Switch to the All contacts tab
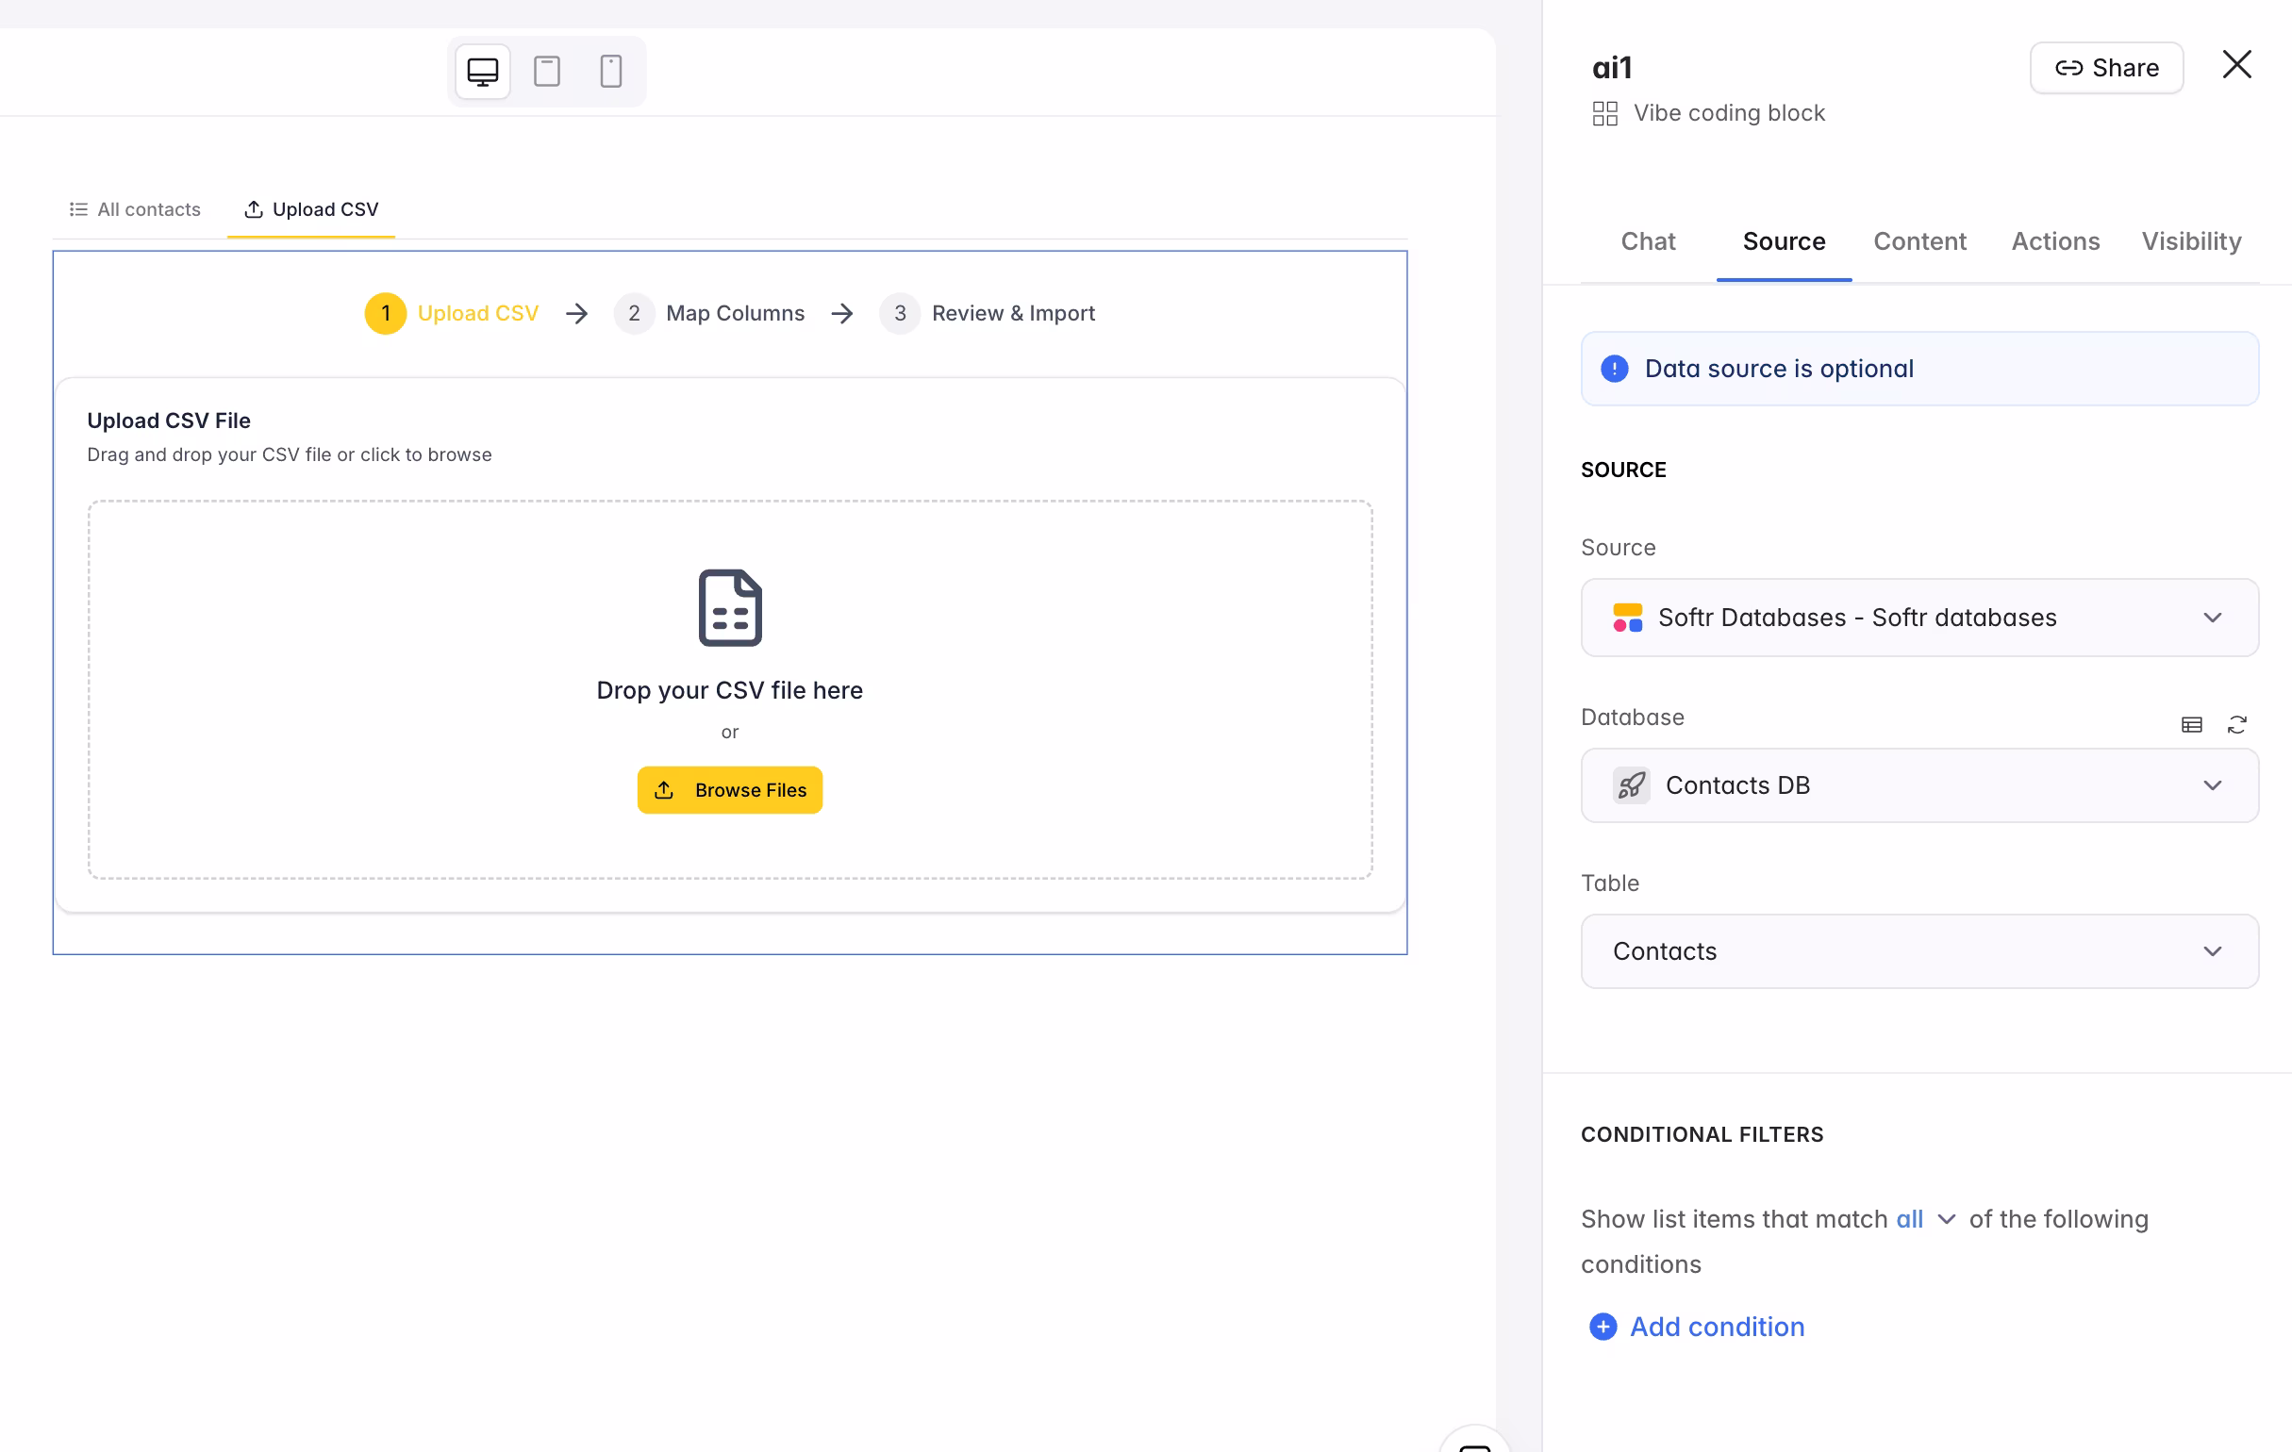This screenshot has height=1452, width=2292. click(x=135, y=208)
